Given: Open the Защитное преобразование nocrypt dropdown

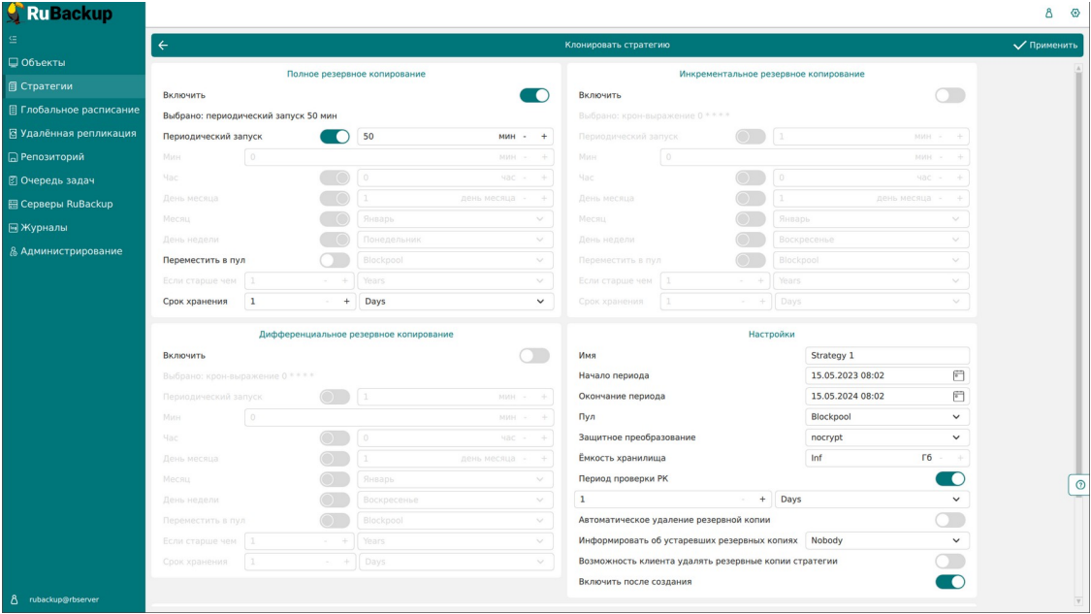Looking at the screenshot, I should point(887,437).
